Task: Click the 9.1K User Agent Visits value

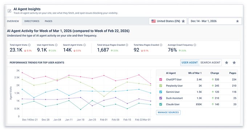Action: point(42,50)
